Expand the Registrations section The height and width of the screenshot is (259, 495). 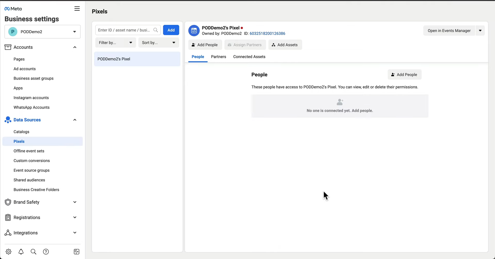(x=75, y=217)
